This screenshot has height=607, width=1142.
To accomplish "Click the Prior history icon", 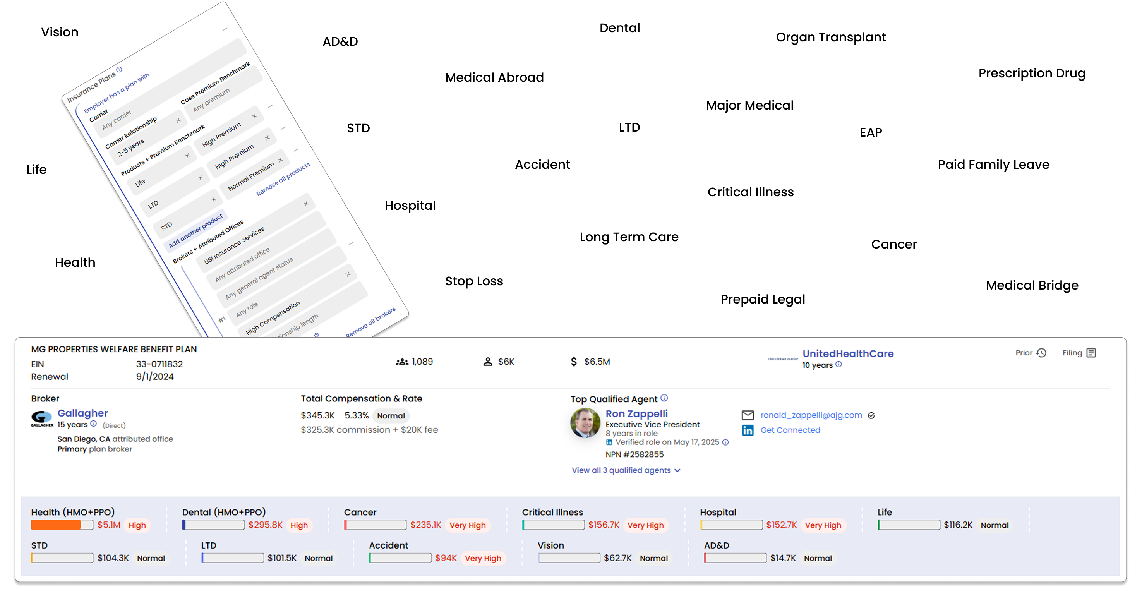I will click(1041, 353).
